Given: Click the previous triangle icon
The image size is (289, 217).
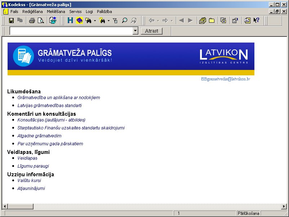Looking at the screenshot, I should (181, 21).
